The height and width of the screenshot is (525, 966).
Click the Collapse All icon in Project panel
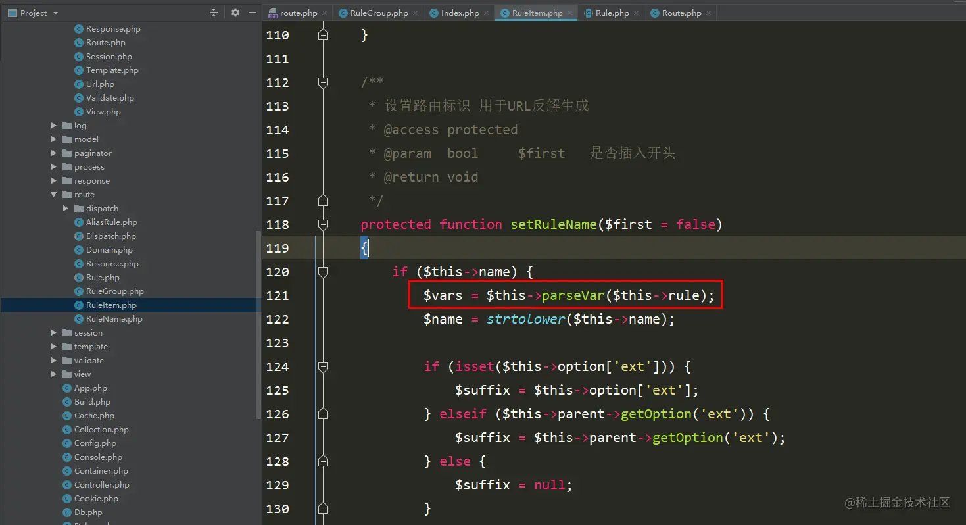214,12
